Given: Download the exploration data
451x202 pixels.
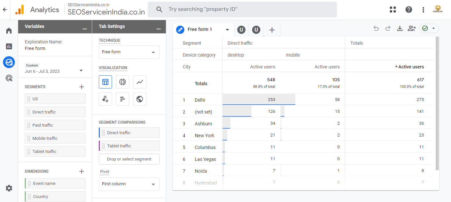Looking at the screenshot, I should tap(400, 29).
